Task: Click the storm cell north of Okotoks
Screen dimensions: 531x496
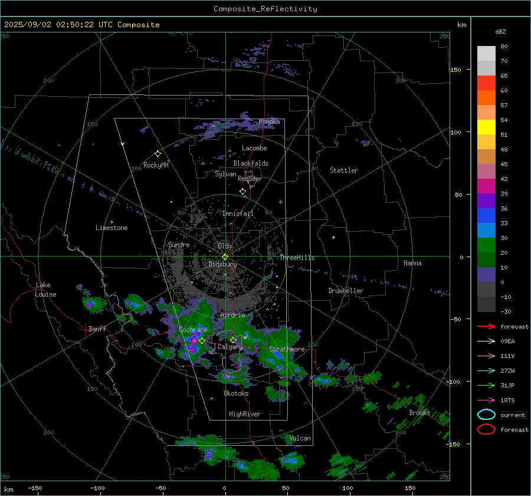Action: pos(230,375)
